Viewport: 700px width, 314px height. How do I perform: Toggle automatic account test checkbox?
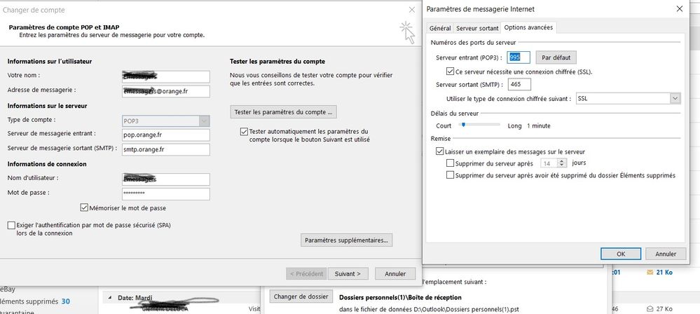click(x=244, y=131)
